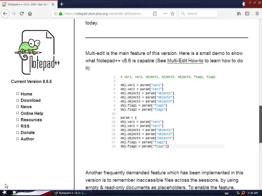
Task: Click bookmark icon beside Donate
Action: tap(18, 132)
